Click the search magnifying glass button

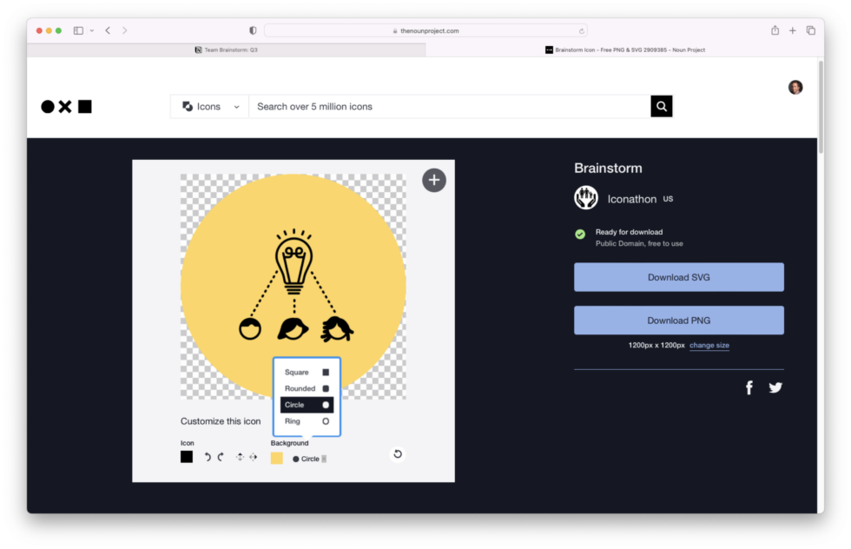[661, 106]
